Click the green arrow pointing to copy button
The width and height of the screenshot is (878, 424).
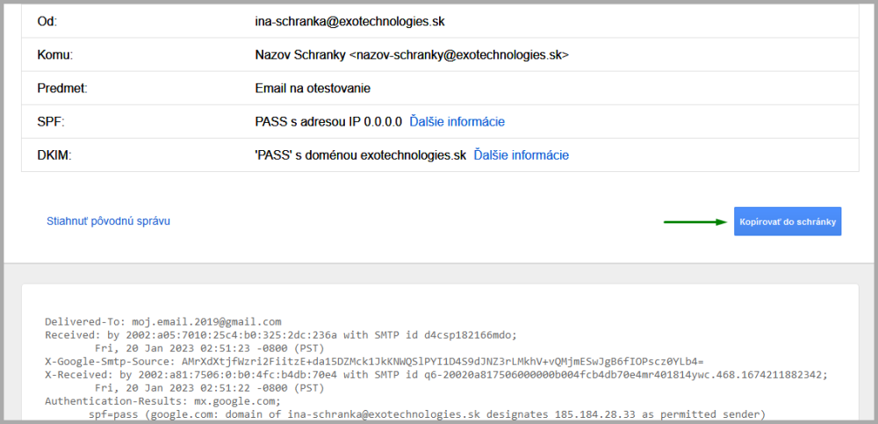[x=694, y=222]
